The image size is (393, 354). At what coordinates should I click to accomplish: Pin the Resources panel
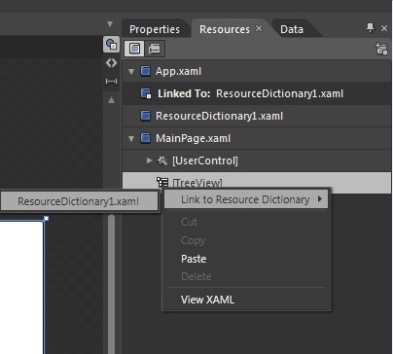pyautogui.click(x=370, y=28)
